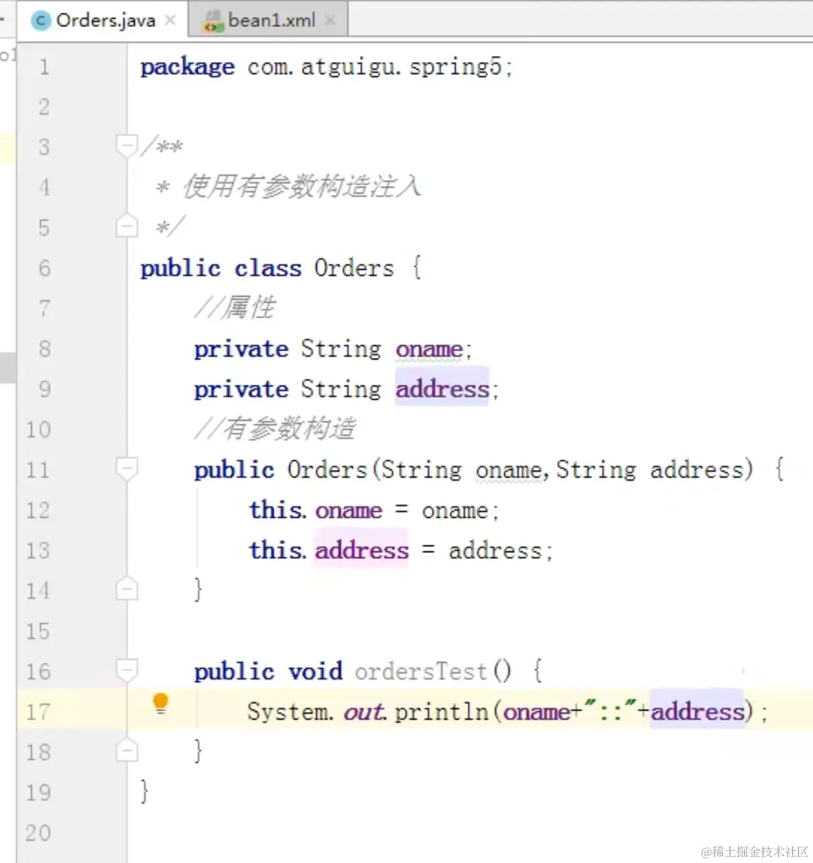This screenshot has height=863, width=813.
Task: Click the constructor fold end marker at line 14
Action: (x=127, y=589)
